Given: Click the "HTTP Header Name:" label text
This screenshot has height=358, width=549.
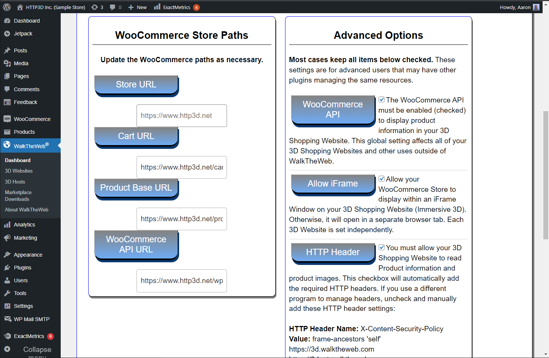Looking at the screenshot, I should 324,329.
